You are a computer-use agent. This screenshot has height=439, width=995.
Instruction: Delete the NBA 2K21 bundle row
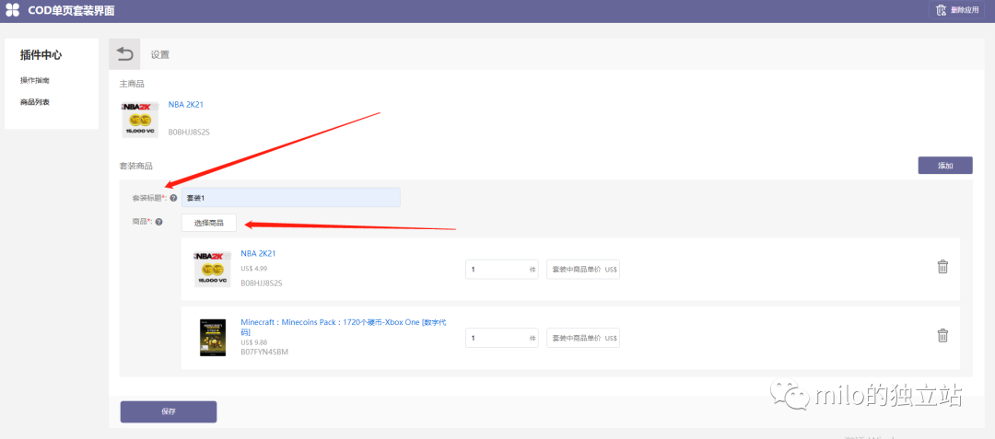click(942, 267)
